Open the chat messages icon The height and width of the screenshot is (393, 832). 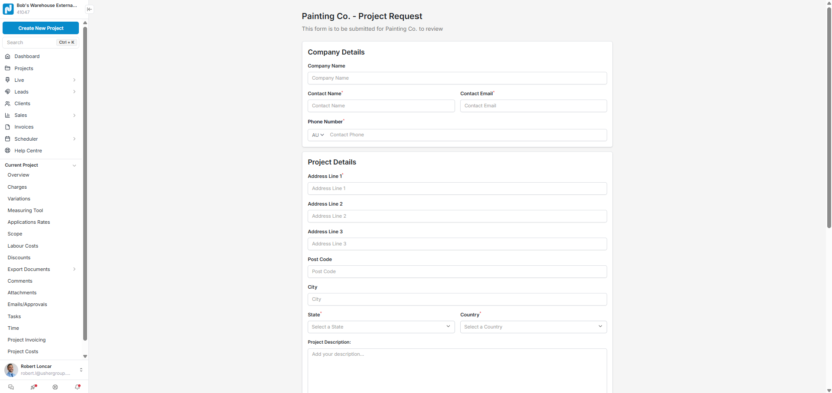[x=11, y=387]
